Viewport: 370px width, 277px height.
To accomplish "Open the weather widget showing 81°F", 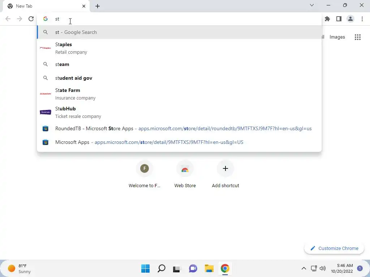I will tap(20, 268).
